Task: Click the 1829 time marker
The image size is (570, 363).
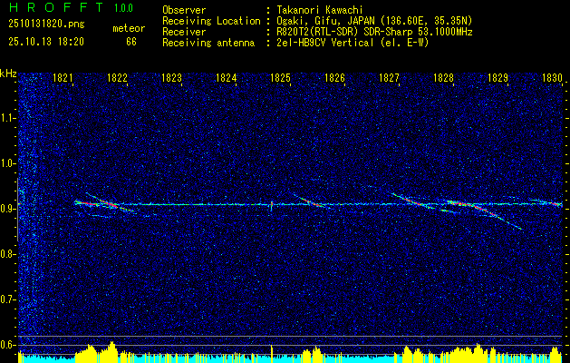Action: (x=498, y=77)
